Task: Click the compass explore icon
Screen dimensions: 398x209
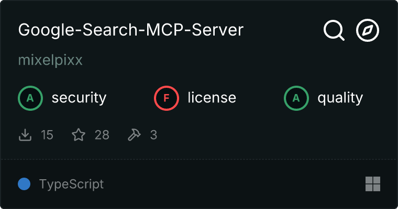Action: click(x=368, y=31)
